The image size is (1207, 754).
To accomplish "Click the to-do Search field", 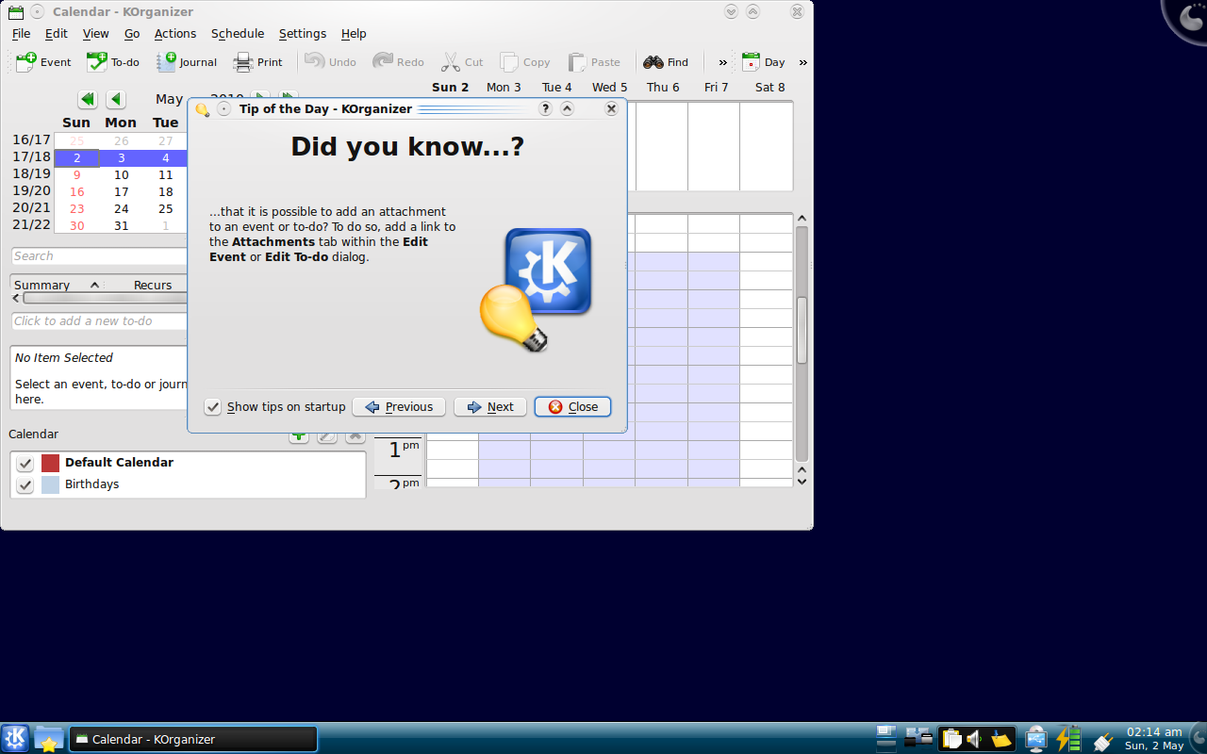I will [x=100, y=256].
